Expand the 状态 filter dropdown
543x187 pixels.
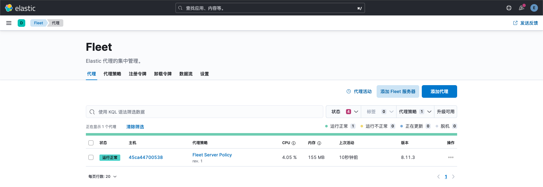point(343,112)
